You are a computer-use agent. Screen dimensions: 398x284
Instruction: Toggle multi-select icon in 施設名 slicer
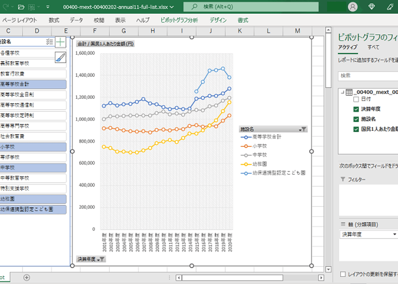50,42
